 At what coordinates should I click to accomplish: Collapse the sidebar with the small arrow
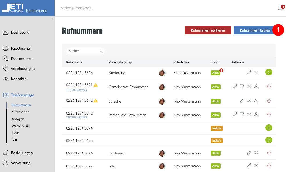52,19
